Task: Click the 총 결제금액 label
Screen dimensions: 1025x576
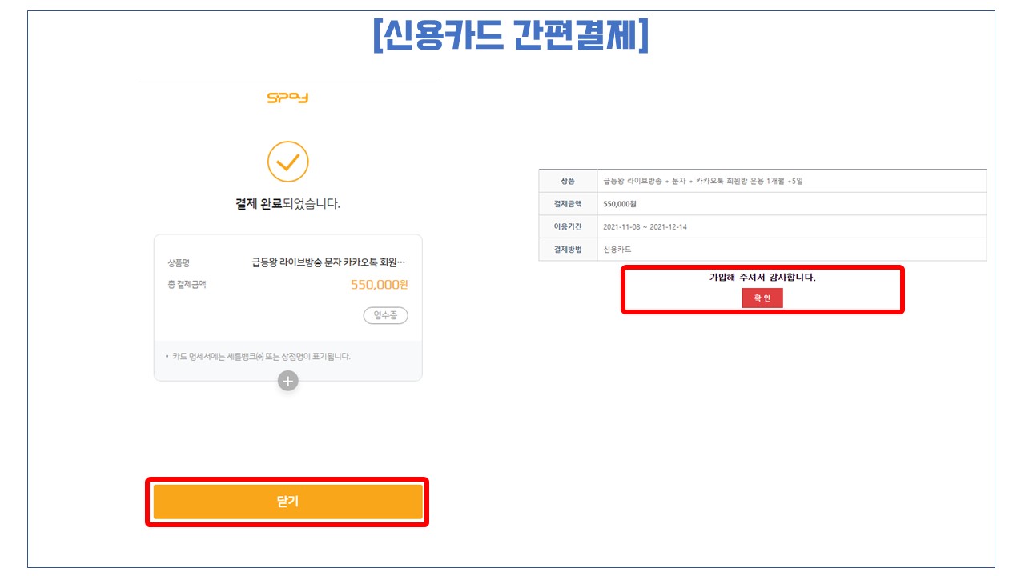Action: (187, 285)
